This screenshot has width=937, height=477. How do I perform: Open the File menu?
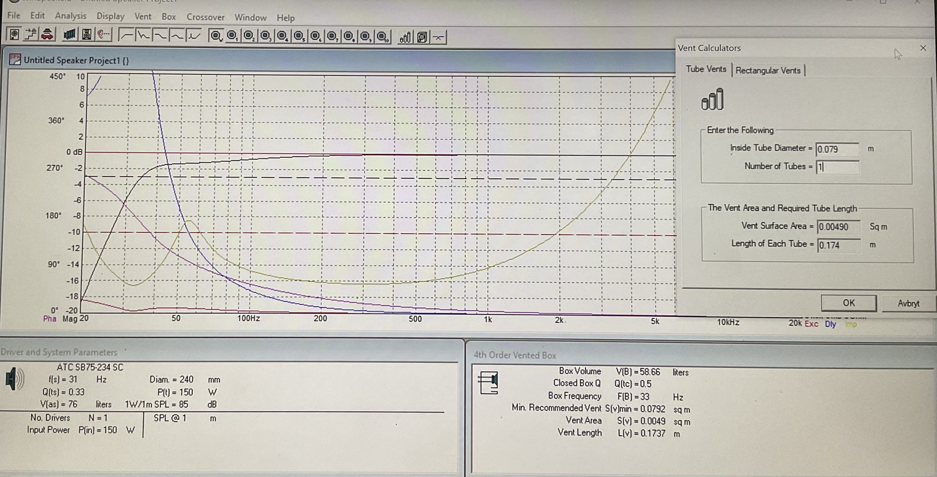[14, 15]
